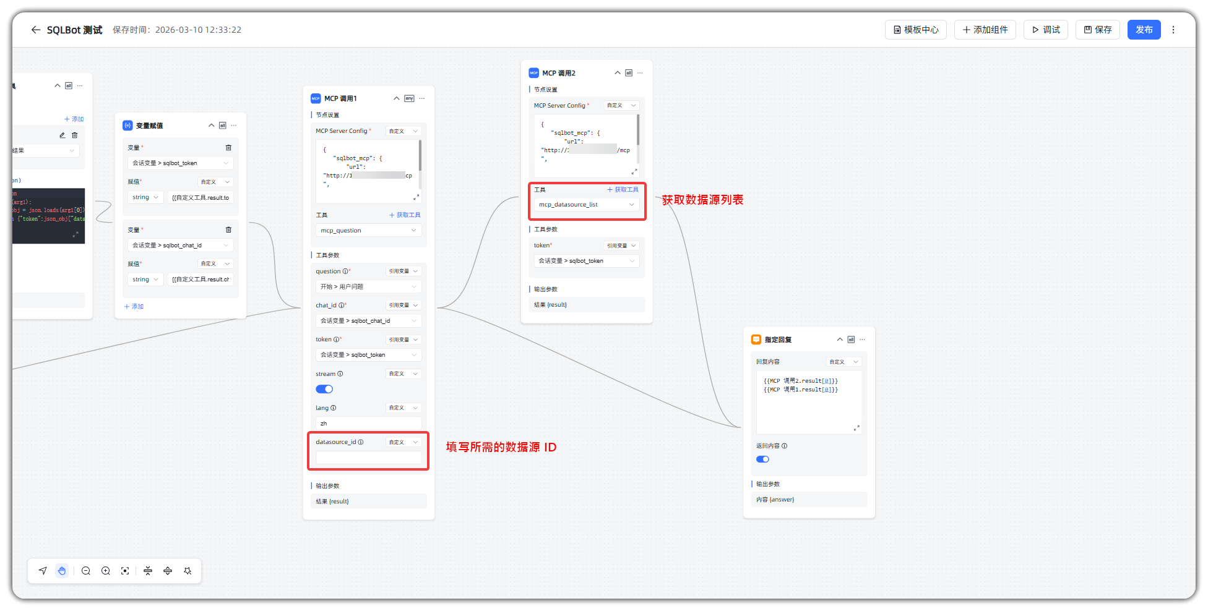Zoom in the workflow canvas
Screen dimensions: 1208x611
(x=106, y=571)
